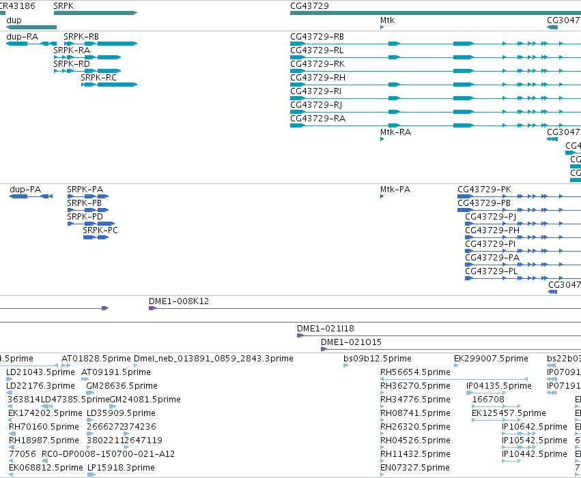
Task: Click EST RH36270.5prime
Action: tap(415, 386)
